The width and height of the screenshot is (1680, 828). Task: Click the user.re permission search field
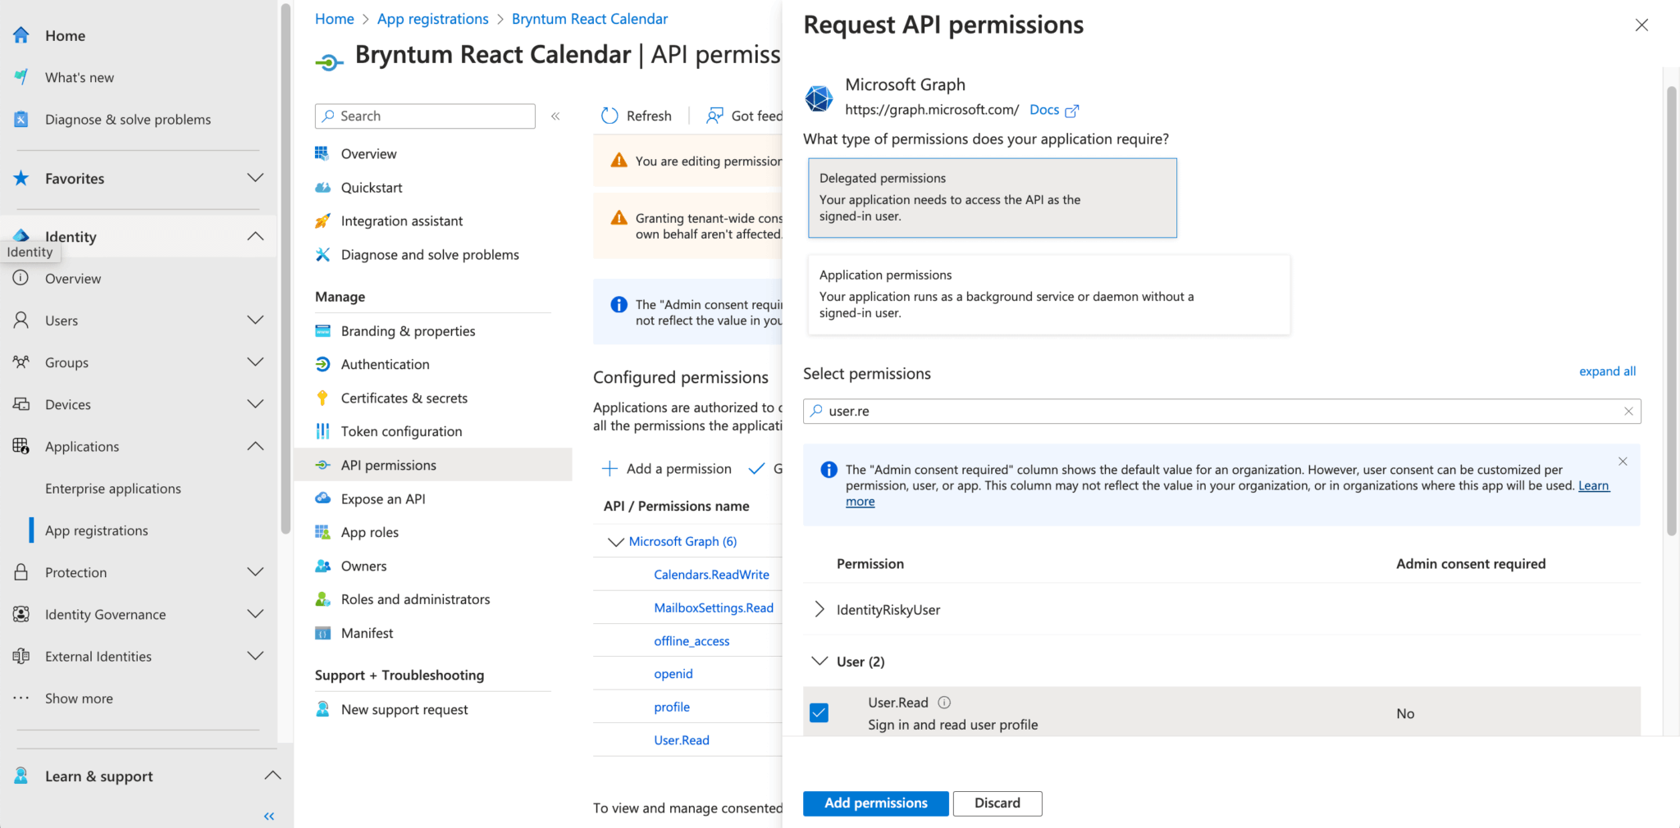click(1221, 412)
